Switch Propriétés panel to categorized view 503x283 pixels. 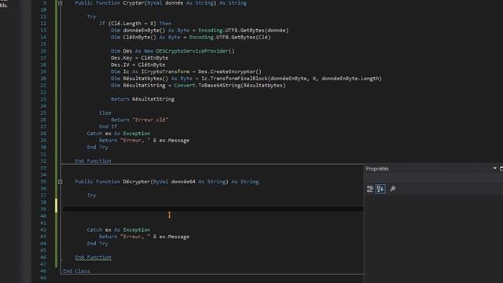[x=370, y=189]
